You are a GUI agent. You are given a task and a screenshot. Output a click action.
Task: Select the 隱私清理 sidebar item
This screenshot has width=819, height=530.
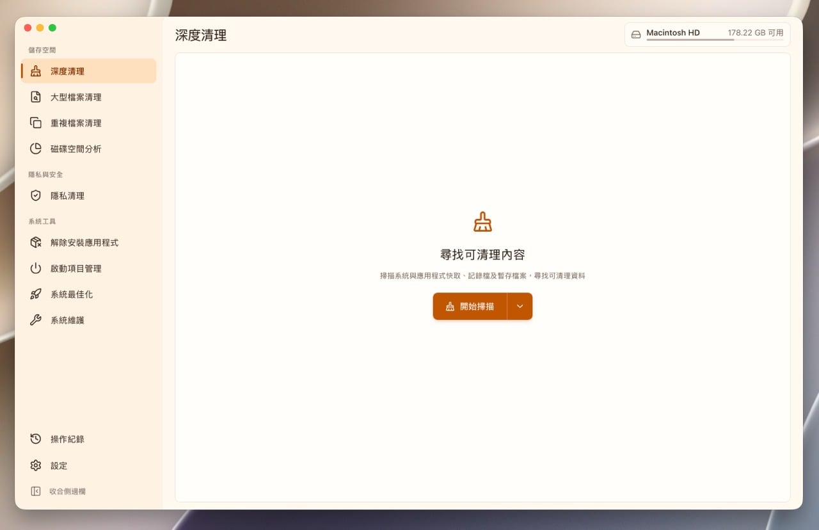click(88, 196)
